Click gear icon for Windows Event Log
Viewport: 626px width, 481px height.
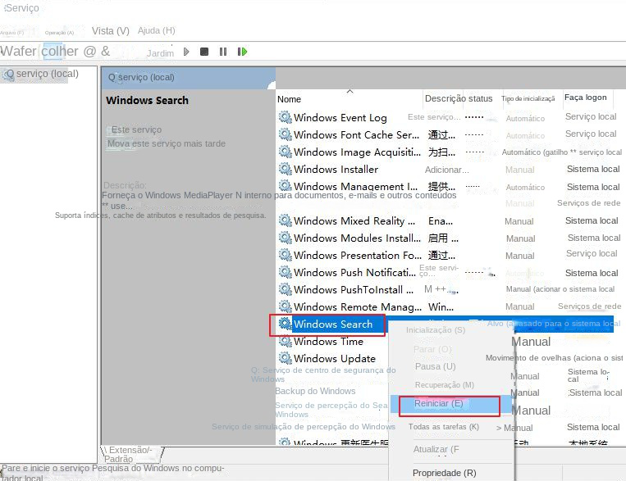285,117
